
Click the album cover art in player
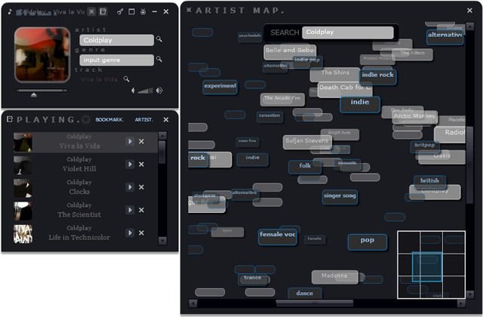[42, 55]
